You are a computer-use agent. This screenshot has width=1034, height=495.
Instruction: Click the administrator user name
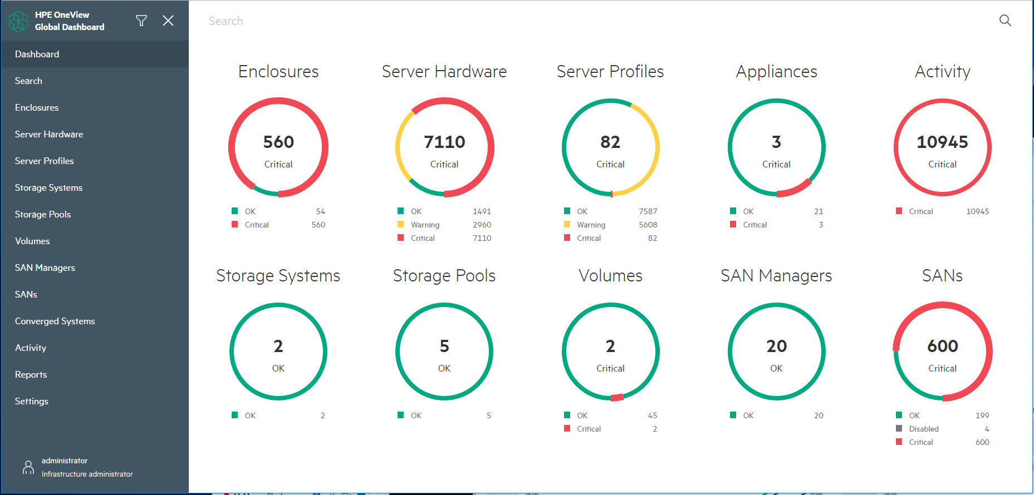(x=65, y=461)
